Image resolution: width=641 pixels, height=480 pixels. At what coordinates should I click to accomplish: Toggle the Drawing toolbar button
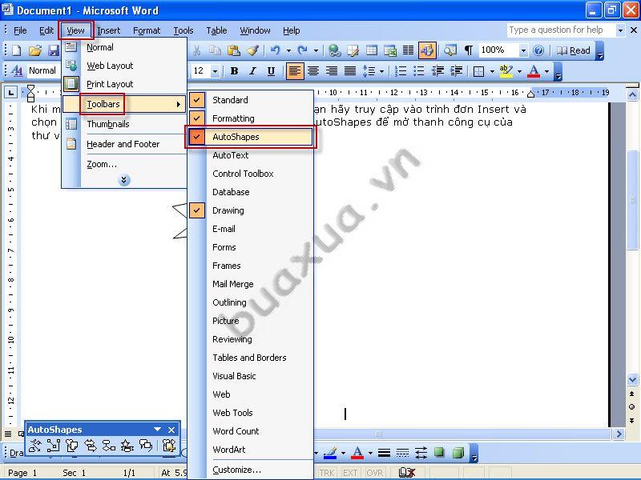[x=427, y=50]
